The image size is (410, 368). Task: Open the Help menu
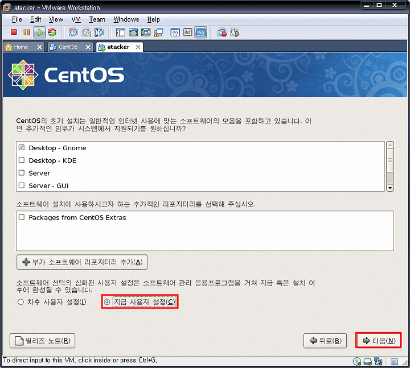coord(154,19)
